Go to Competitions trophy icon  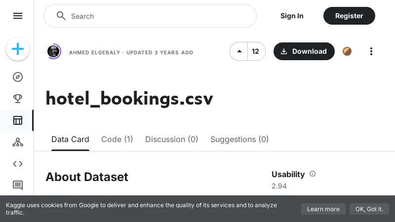click(x=18, y=99)
